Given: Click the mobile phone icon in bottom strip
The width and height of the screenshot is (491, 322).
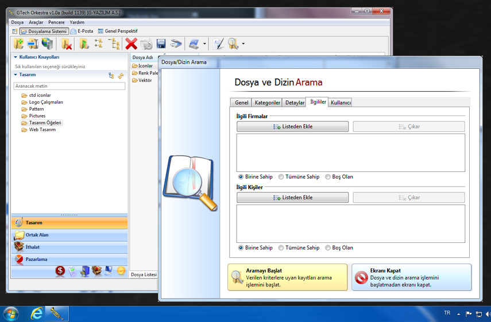Looking at the screenshot, I should (x=72, y=270).
